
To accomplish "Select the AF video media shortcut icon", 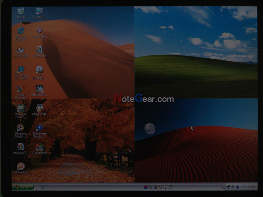I will coord(39,52).
